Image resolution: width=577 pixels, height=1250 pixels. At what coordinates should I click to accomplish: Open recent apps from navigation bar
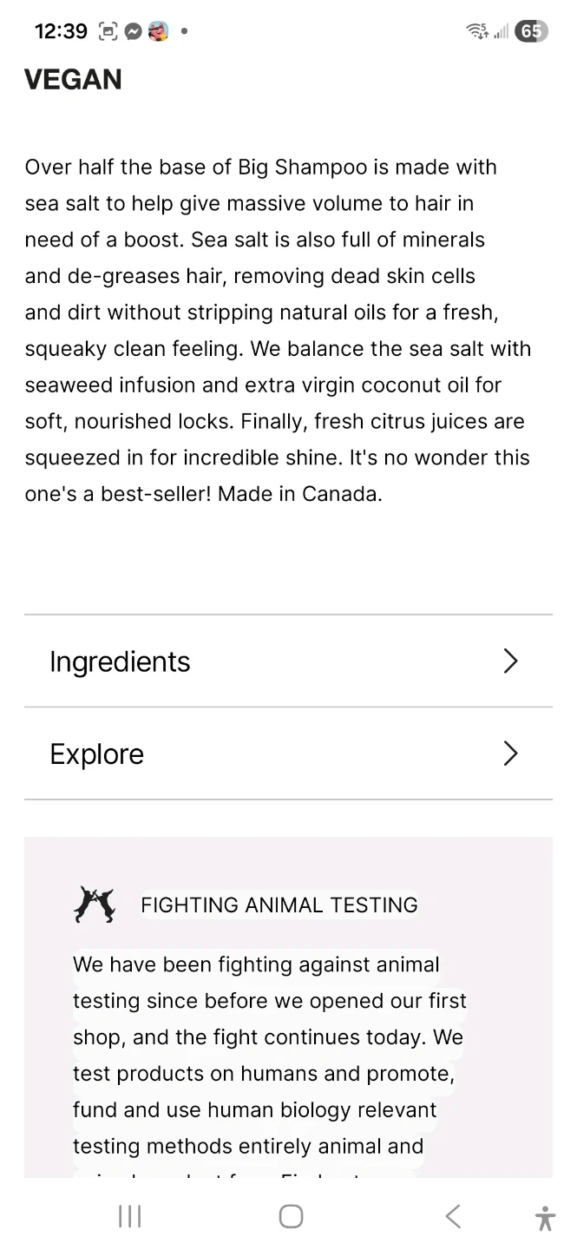point(129,1217)
